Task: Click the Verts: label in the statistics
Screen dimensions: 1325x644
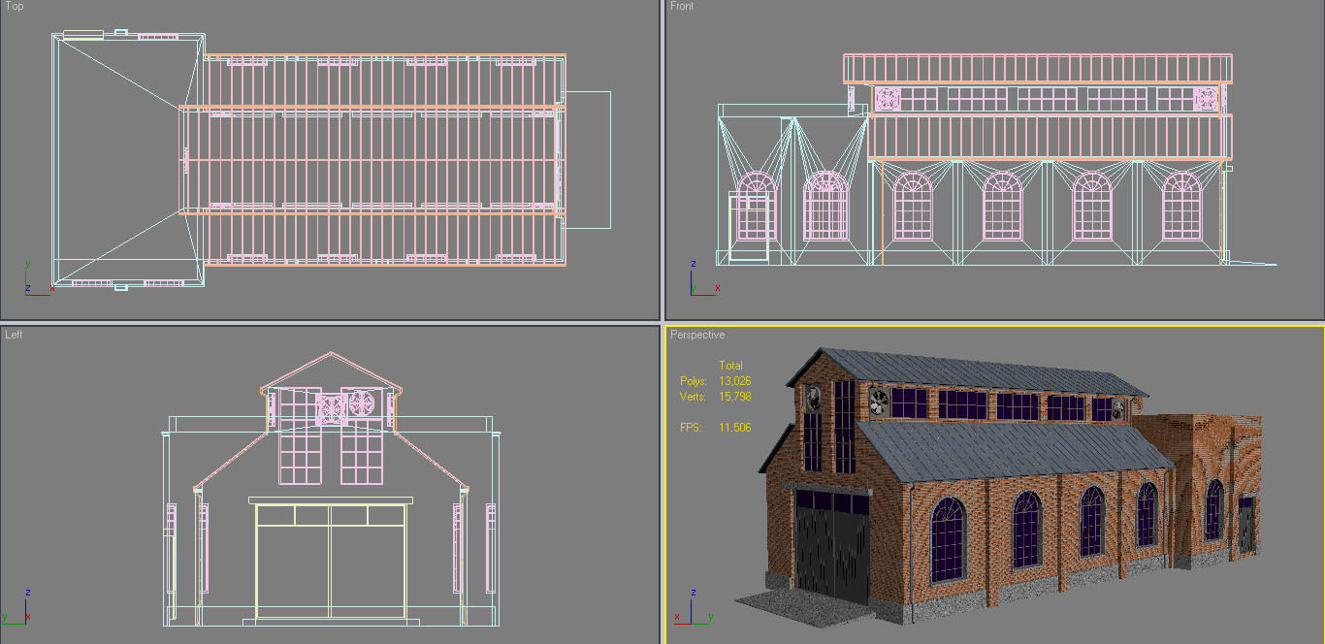Action: coord(694,397)
